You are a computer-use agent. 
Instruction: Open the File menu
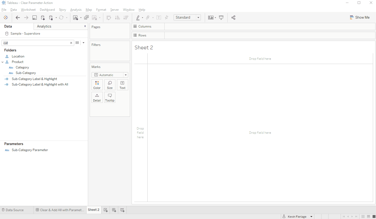(4, 10)
